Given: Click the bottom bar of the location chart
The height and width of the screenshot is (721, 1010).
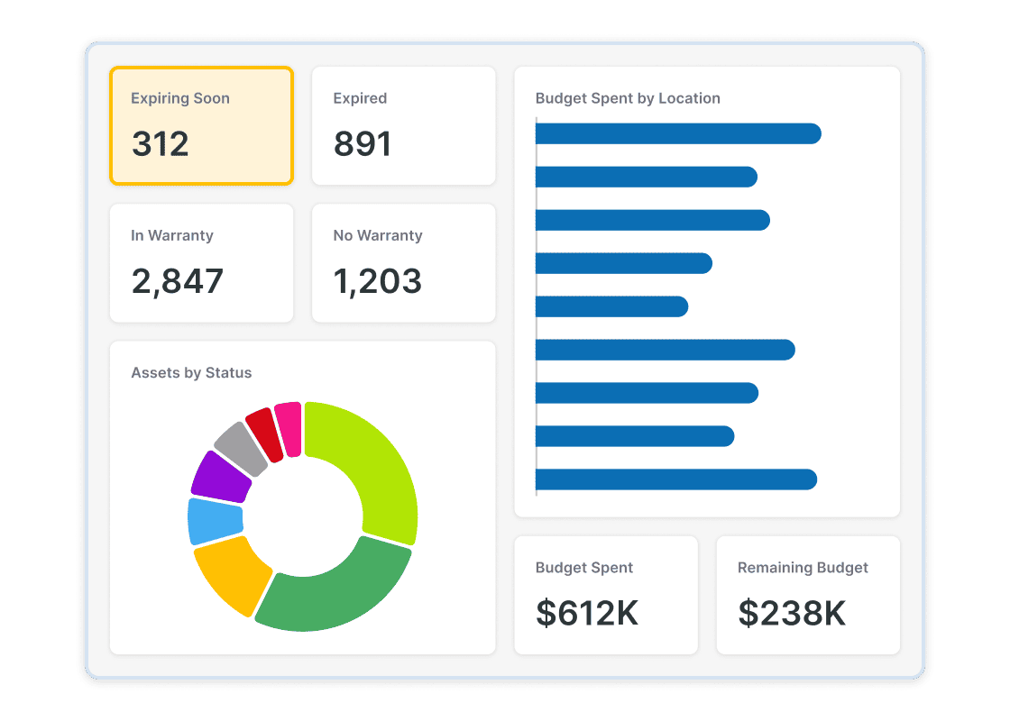Looking at the screenshot, I should (x=676, y=479).
